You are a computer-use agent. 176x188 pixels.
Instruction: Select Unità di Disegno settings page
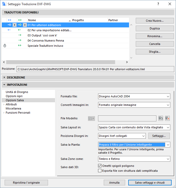17,92
